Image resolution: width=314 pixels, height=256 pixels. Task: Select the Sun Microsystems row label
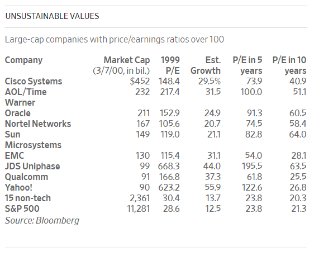tap(33, 140)
